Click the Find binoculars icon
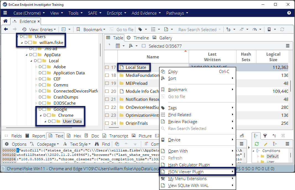 (x=97, y=144)
